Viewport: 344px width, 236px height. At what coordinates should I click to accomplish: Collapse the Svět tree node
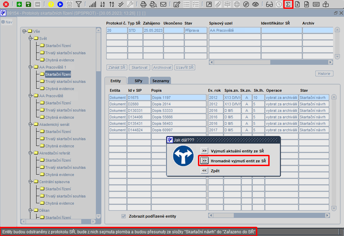30,39
